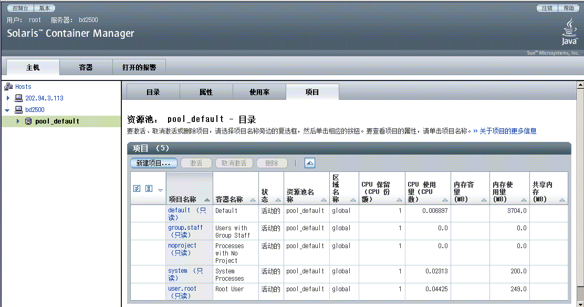Image resolution: width=584 pixels, height=307 pixels.
Task: Click the 注销 logout button
Action: click(547, 8)
